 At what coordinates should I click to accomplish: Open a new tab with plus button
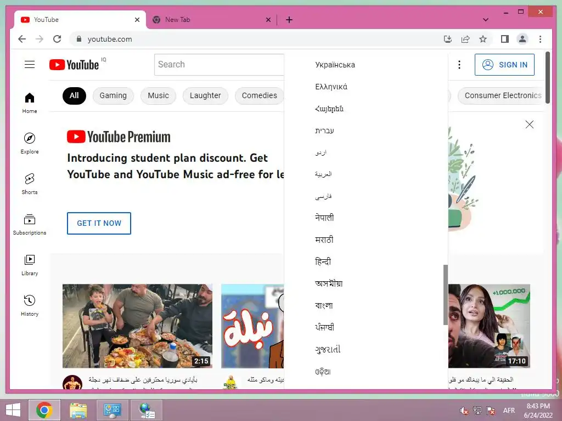pos(289,20)
